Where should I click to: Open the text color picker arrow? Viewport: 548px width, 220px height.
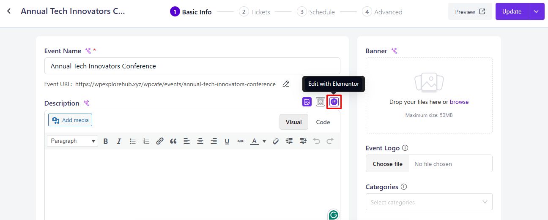[x=264, y=141]
